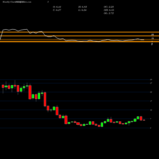The width and height of the screenshot is (159, 159).
Task: Click the Monthly Chart title text
Action: click(x=9, y=2)
